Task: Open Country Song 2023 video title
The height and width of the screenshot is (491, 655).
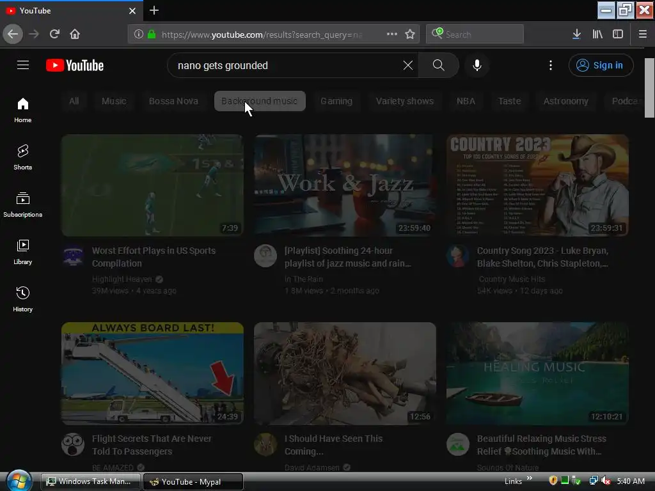Action: pyautogui.click(x=542, y=257)
